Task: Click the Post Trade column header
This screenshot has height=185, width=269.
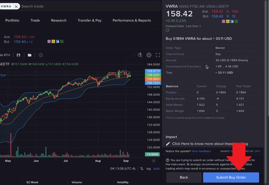Action: (x=244, y=86)
